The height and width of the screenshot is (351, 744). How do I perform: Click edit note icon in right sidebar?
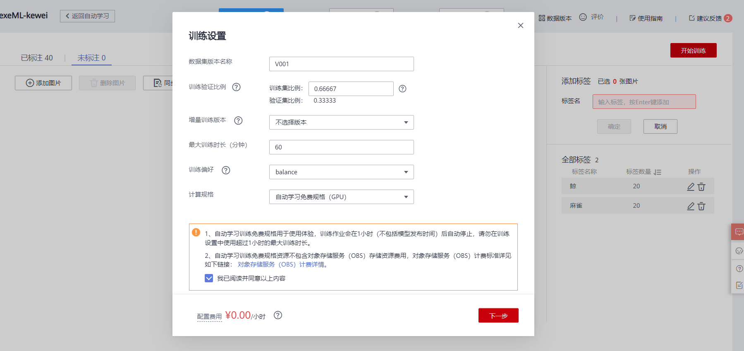tap(739, 285)
